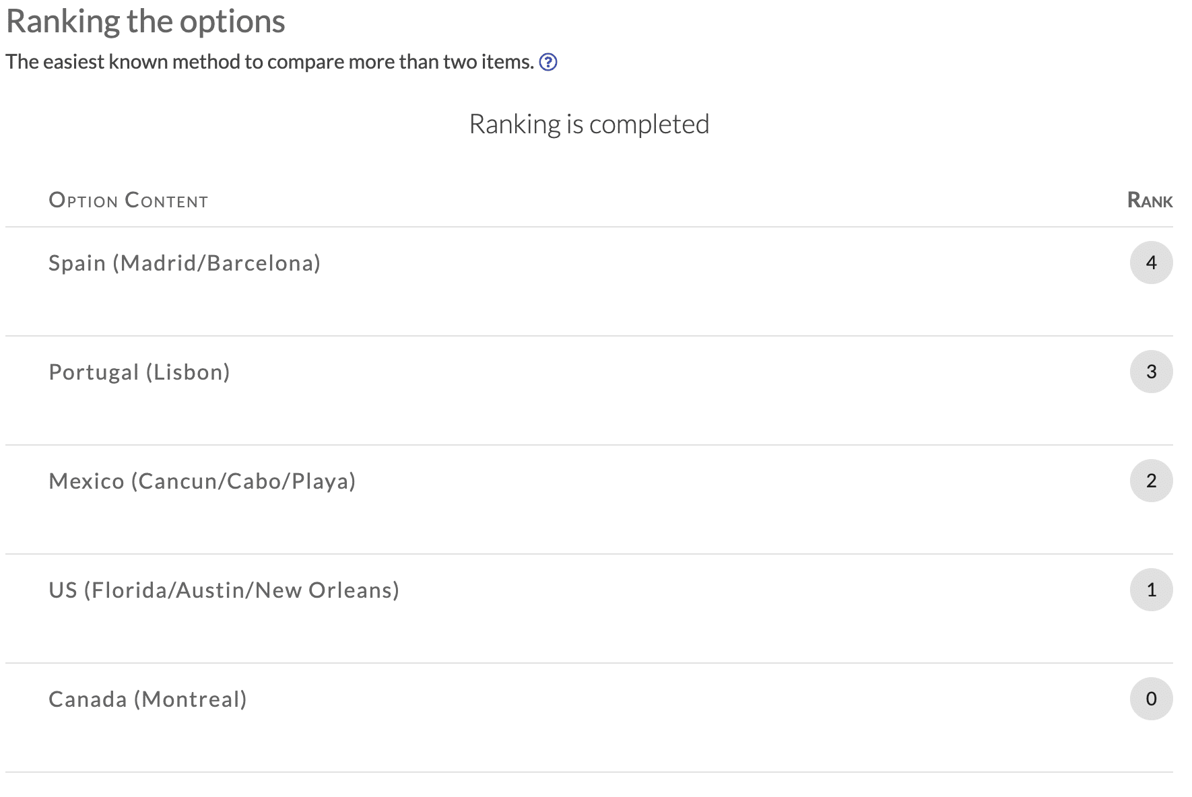1192x797 pixels.
Task: Open the help question mark icon
Action: 548,62
